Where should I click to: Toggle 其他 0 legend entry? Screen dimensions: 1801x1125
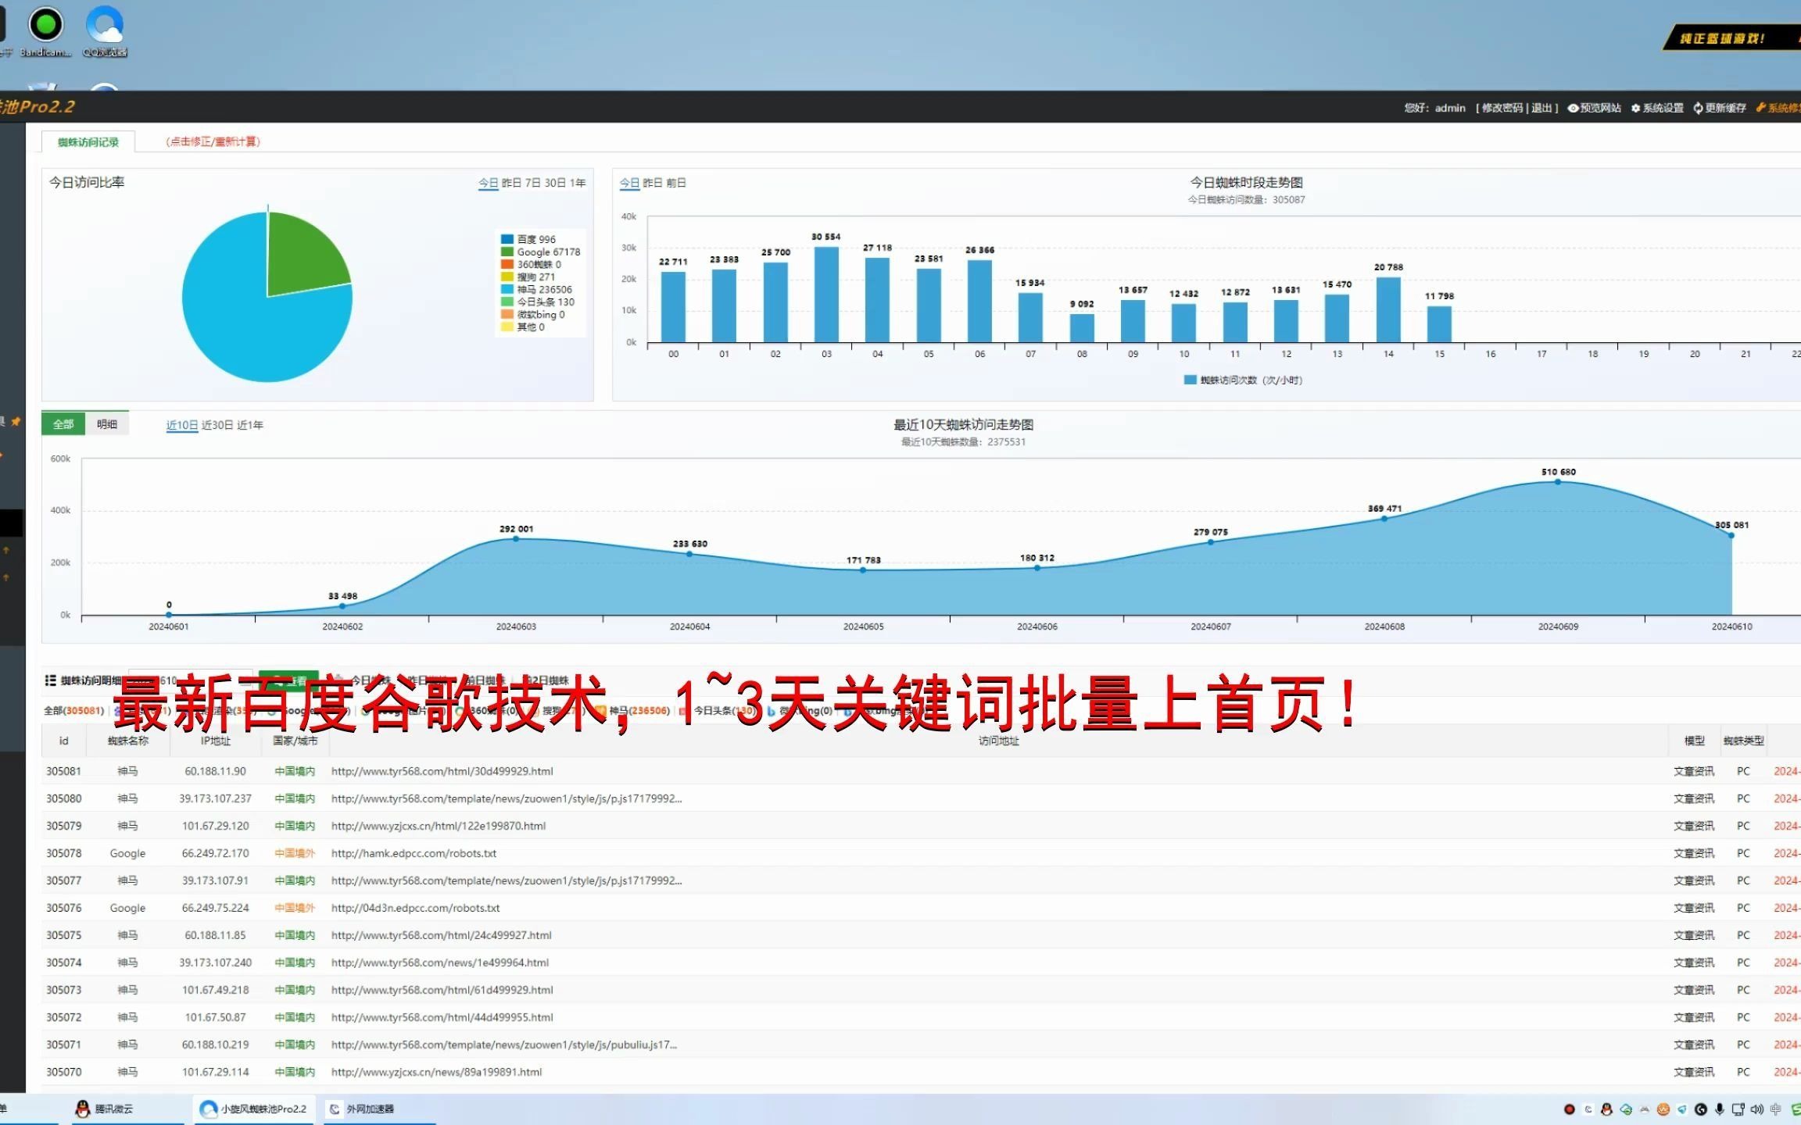[523, 327]
